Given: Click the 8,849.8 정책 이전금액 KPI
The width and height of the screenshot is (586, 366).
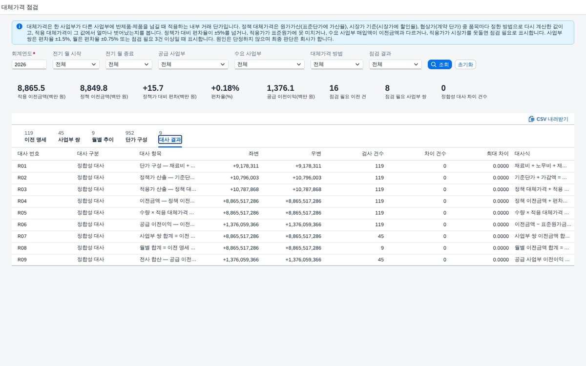Looking at the screenshot, I should click(104, 92).
